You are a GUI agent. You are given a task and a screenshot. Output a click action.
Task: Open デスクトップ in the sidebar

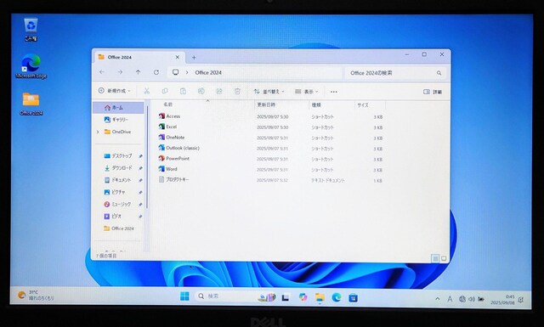118,156
